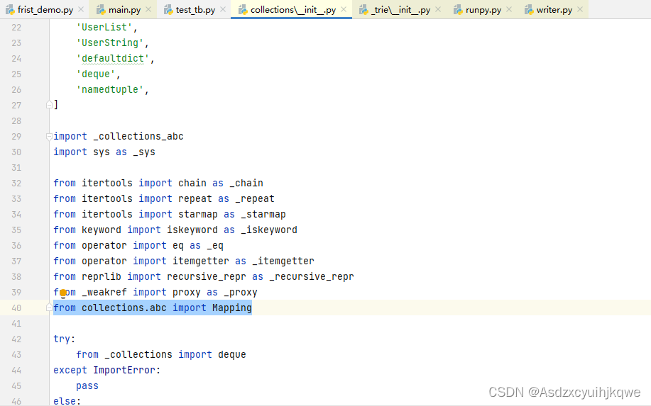Click _proxy alias on line 39
Image resolution: width=651 pixels, height=406 pixels.
click(x=241, y=293)
